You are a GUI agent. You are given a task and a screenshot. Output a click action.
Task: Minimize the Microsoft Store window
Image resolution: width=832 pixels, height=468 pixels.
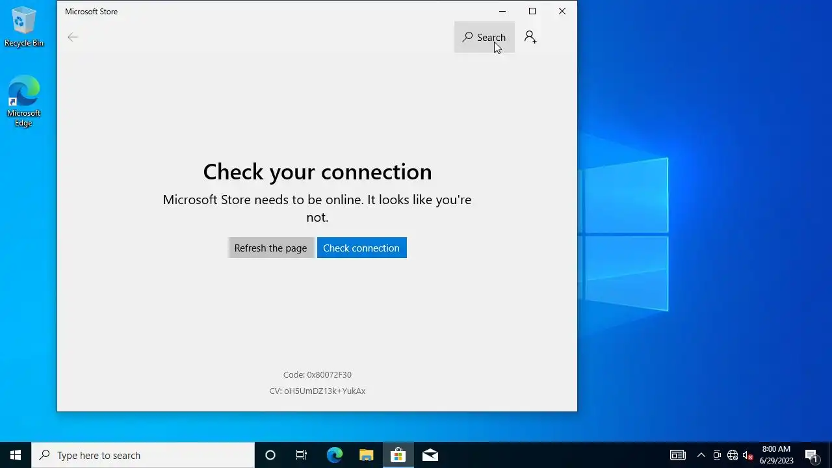point(502,11)
